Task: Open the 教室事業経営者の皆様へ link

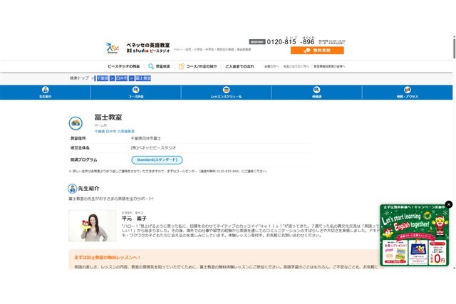Action: (329, 66)
